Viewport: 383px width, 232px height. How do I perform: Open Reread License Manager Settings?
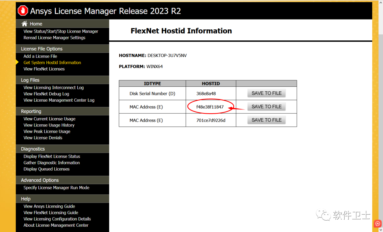click(55, 38)
